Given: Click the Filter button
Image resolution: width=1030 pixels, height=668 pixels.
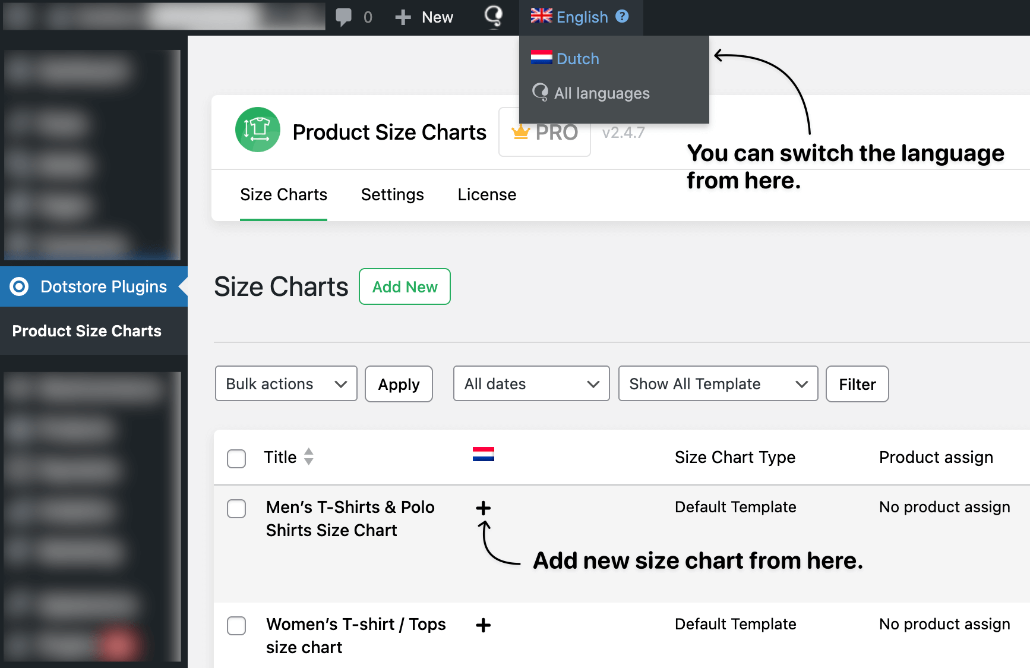Looking at the screenshot, I should (857, 384).
